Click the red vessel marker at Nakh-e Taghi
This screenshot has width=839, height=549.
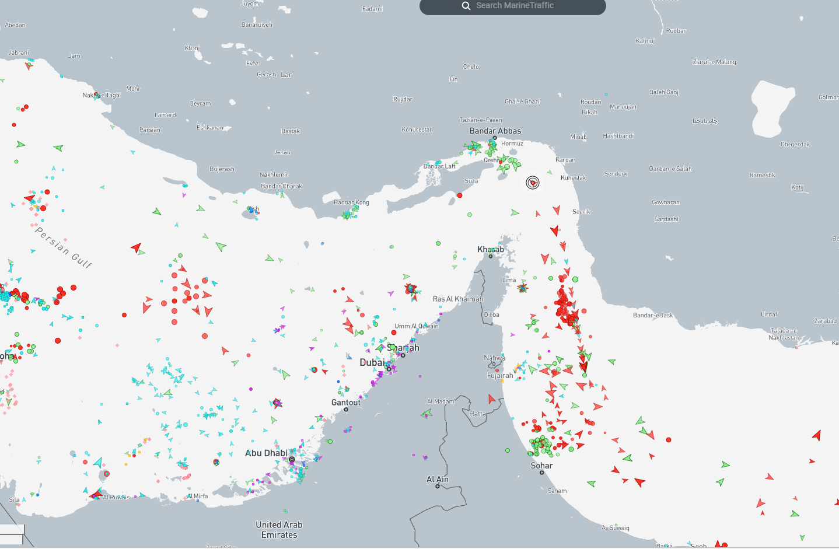coord(96,95)
